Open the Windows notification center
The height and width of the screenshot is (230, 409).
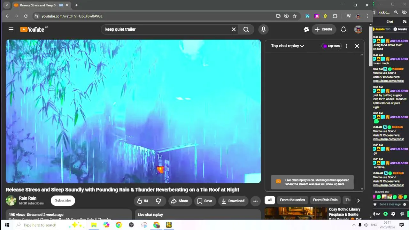(x=402, y=225)
